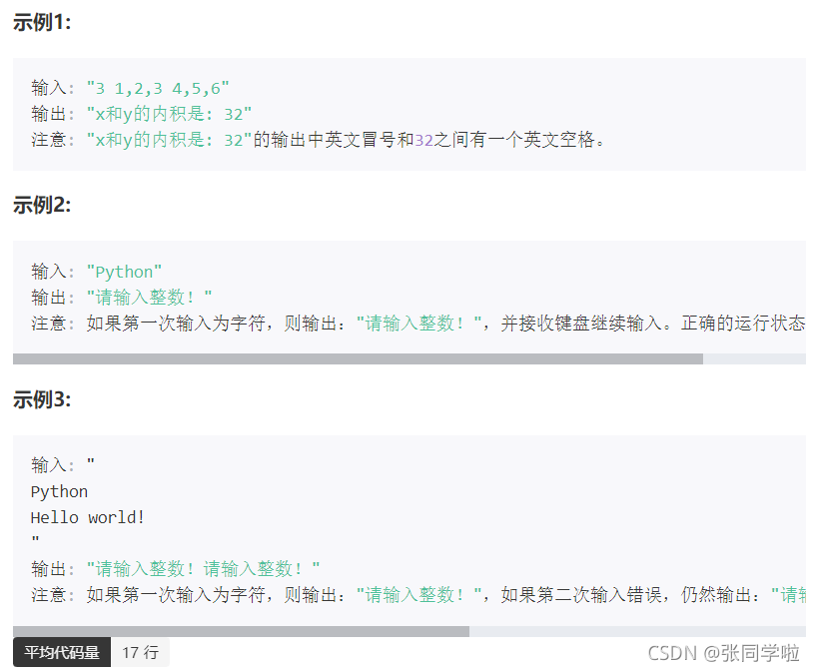Click the 示例2 note 如果第一次输入为字符

(x=176, y=324)
